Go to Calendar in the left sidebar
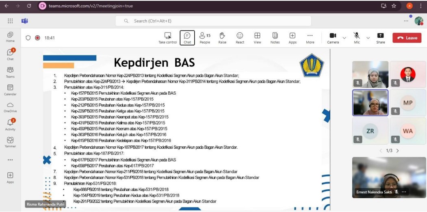This screenshot has width=427, height=212. tap(10, 89)
